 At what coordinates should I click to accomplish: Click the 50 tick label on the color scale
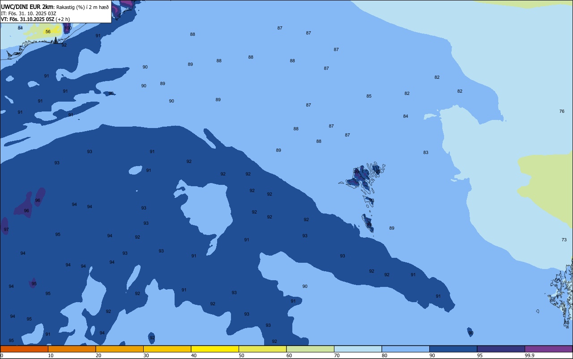tap(242, 355)
